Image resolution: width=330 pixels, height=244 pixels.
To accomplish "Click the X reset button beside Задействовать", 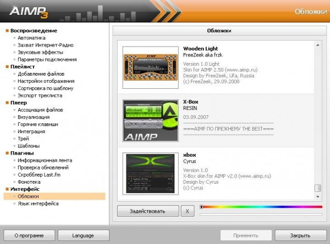I will (188, 211).
